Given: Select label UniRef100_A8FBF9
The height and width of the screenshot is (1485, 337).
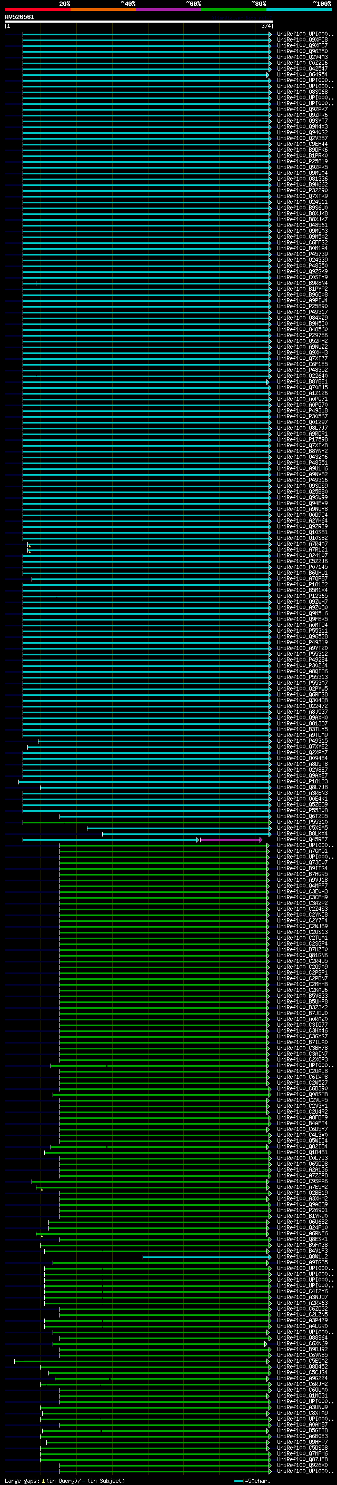Looking at the screenshot, I should tap(302, 1117).
